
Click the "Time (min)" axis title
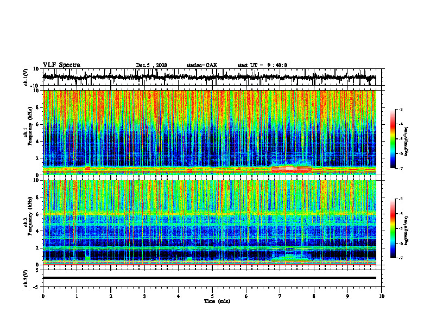click(217, 301)
